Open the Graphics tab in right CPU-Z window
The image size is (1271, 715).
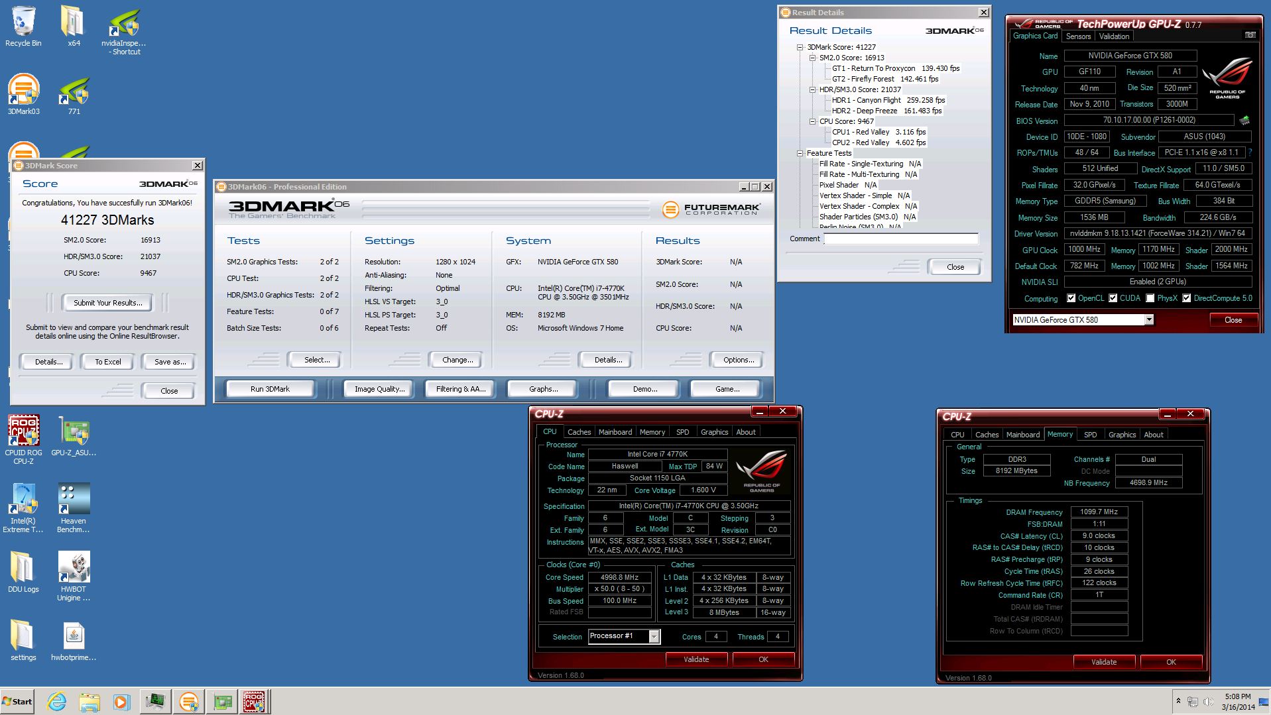pos(1122,435)
